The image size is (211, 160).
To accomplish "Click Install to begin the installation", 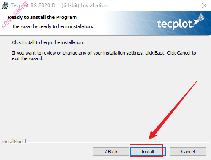I will coord(148,152).
